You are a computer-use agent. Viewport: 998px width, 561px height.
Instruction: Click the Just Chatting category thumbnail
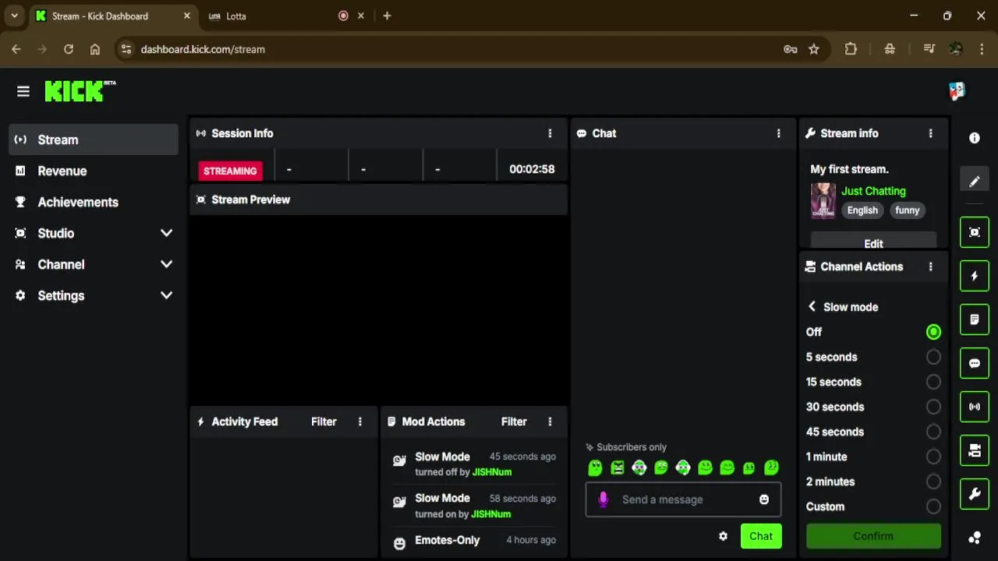pyautogui.click(x=823, y=200)
